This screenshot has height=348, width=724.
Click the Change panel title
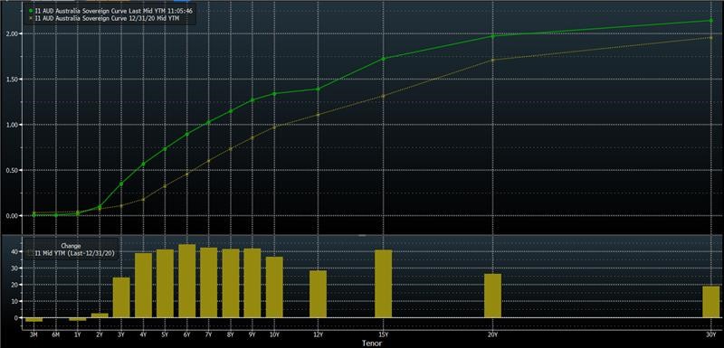[x=71, y=246]
